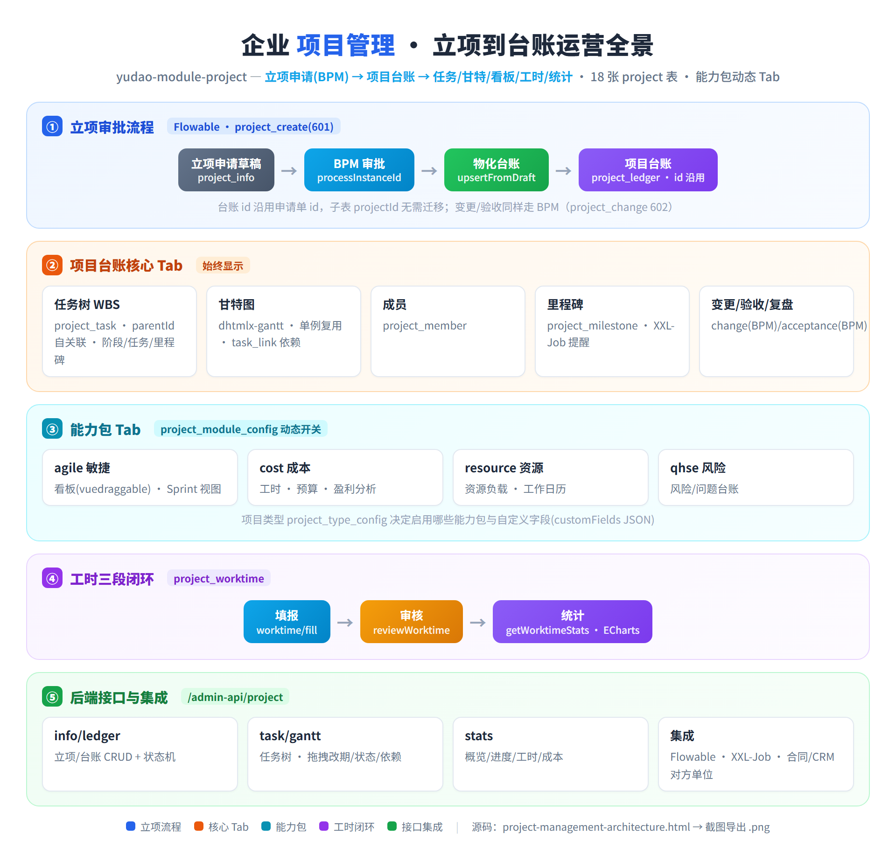Click the 填报 worktime/fill node
Viewport: 896px width, 855px height.
pyautogui.click(x=287, y=622)
